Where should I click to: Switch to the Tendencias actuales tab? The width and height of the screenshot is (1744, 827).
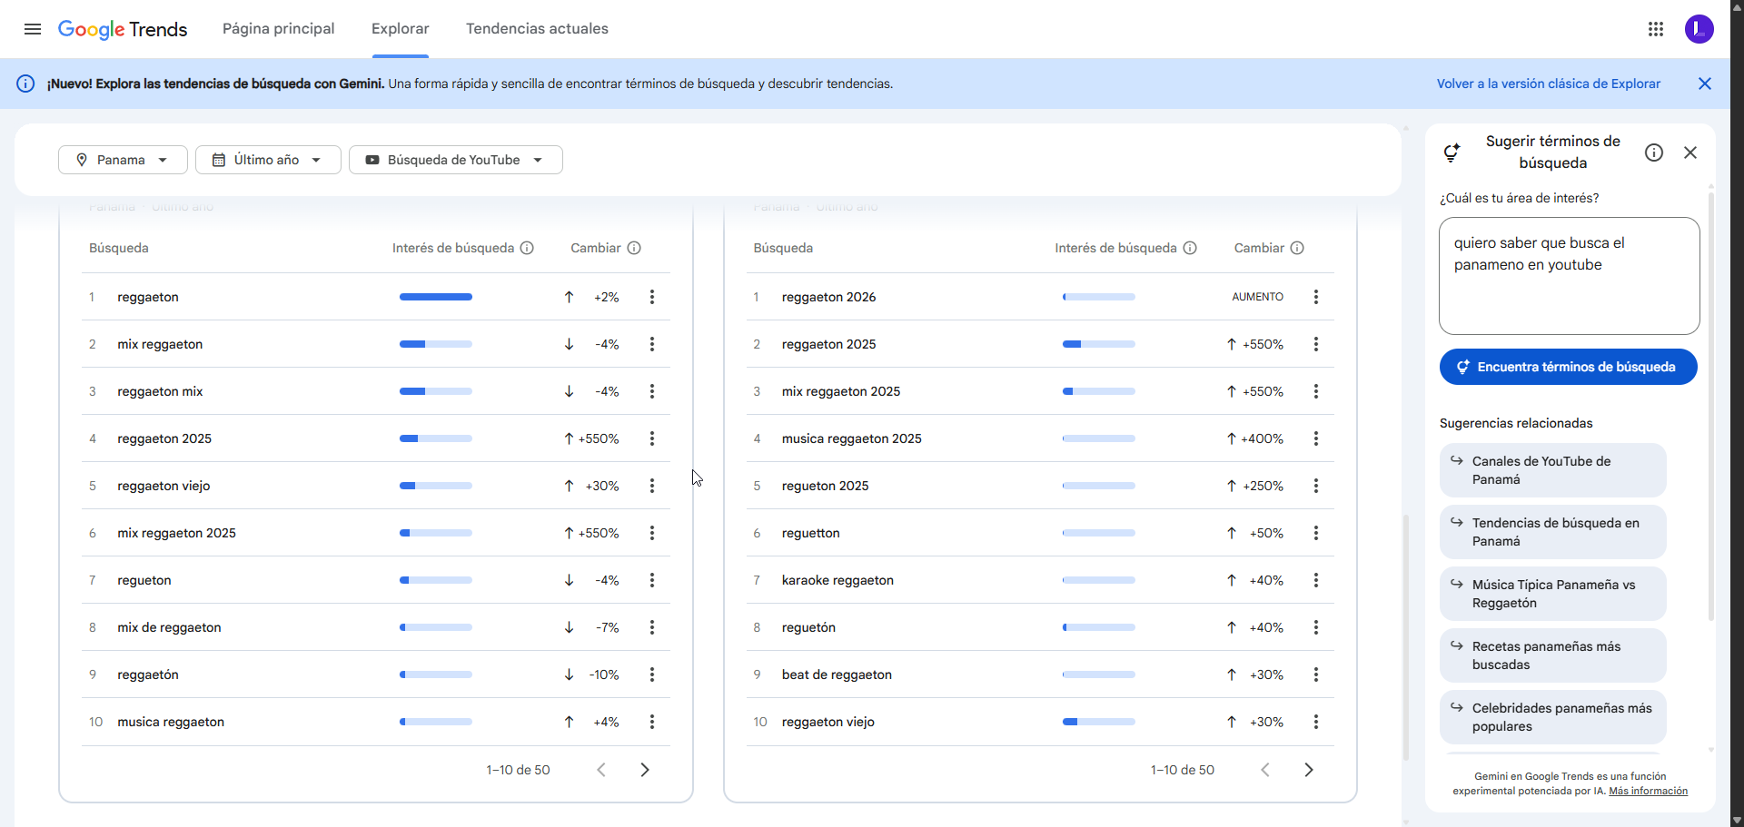click(538, 29)
